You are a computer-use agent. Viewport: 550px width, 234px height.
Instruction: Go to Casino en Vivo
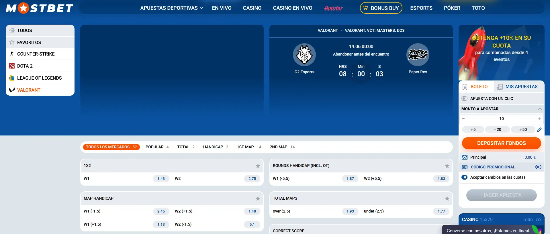[x=293, y=8]
